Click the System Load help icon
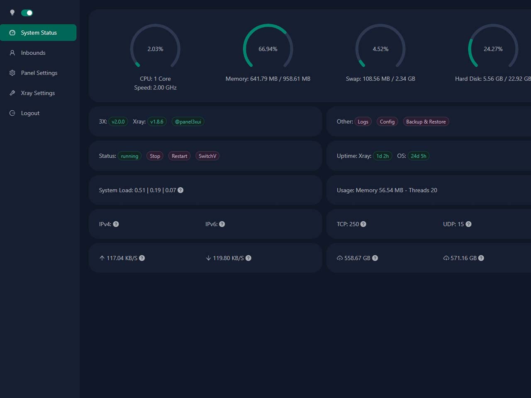The height and width of the screenshot is (398, 531). coord(180,190)
